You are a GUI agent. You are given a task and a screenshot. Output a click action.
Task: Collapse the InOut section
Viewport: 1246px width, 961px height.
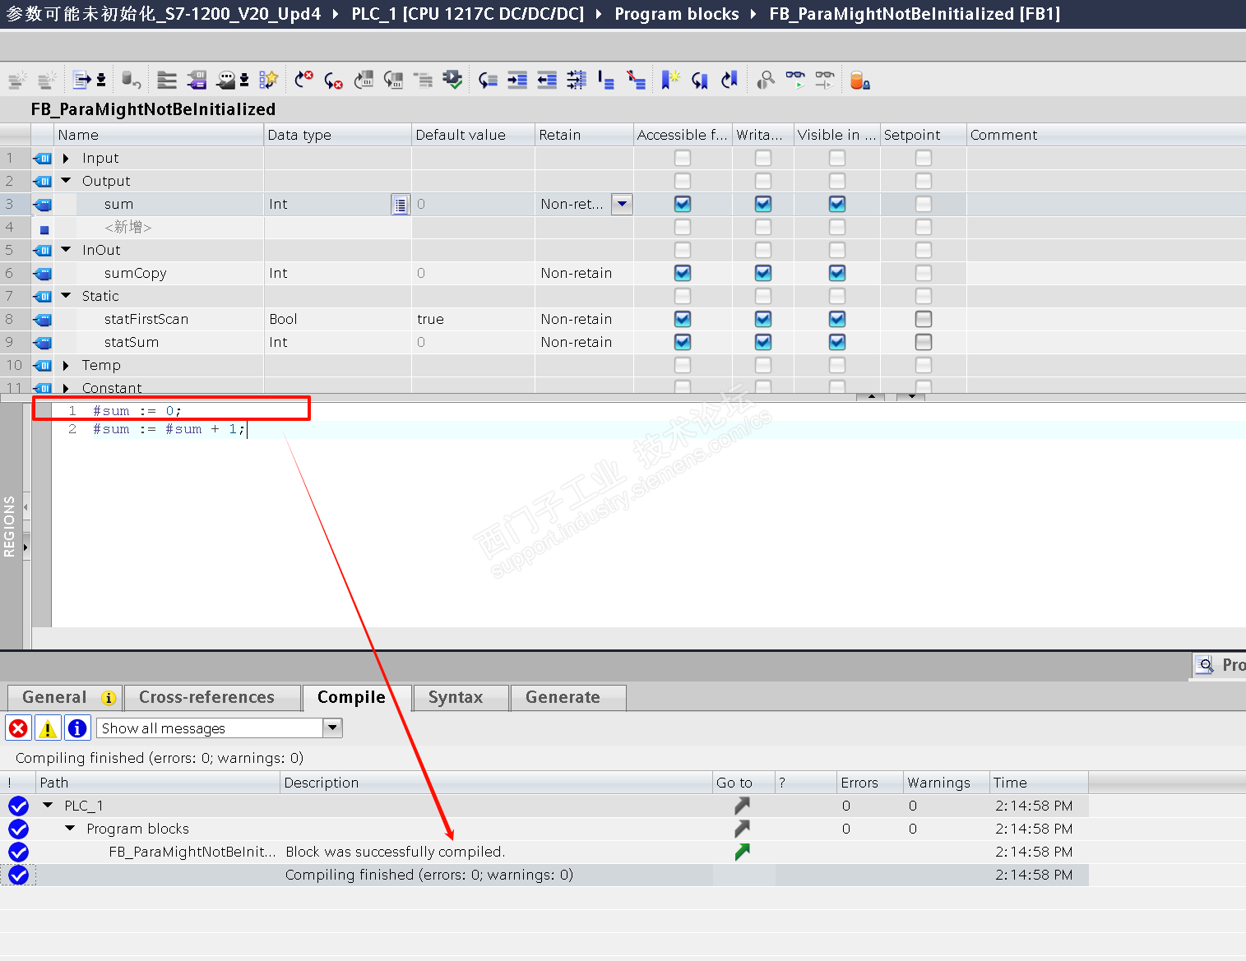66,250
